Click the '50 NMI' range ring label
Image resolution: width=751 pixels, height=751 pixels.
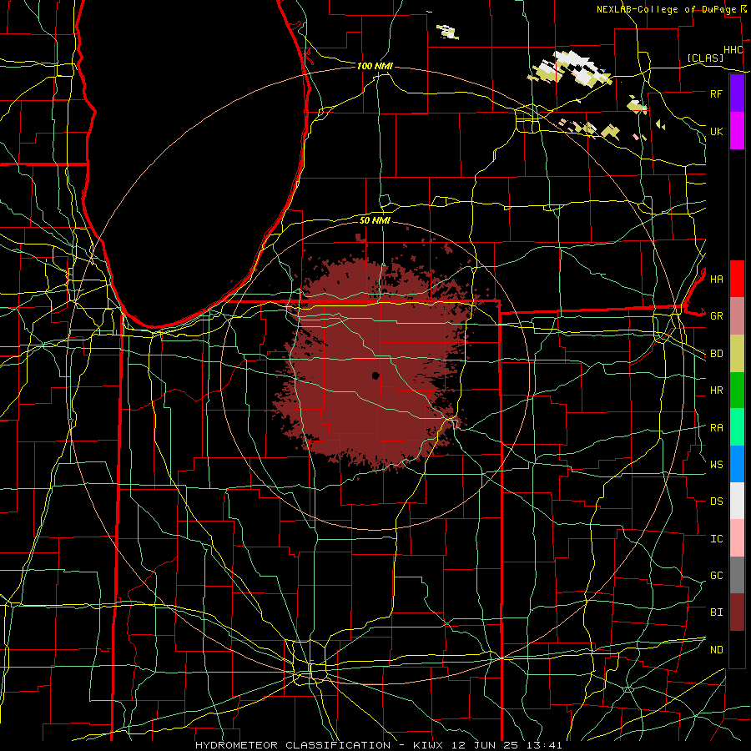pos(375,220)
